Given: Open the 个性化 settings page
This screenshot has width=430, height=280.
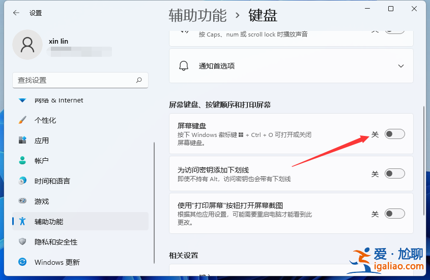Looking at the screenshot, I should point(80,120).
